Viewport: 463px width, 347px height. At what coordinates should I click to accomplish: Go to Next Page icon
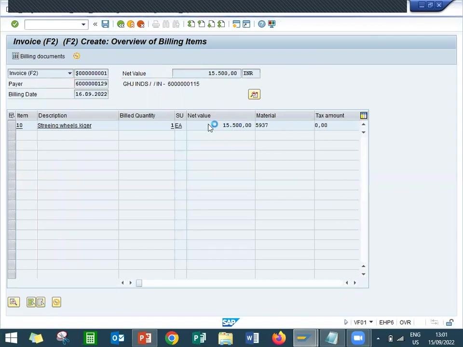coord(211,24)
